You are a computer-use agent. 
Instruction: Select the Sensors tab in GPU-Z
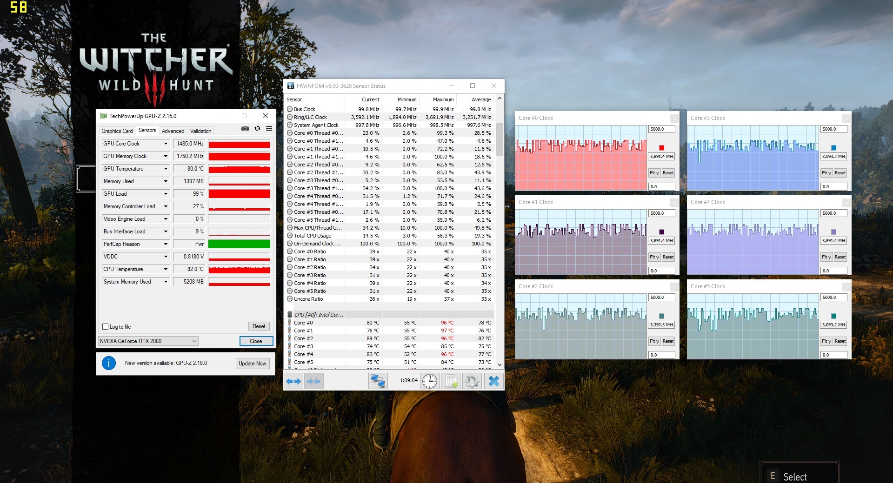[x=147, y=131]
